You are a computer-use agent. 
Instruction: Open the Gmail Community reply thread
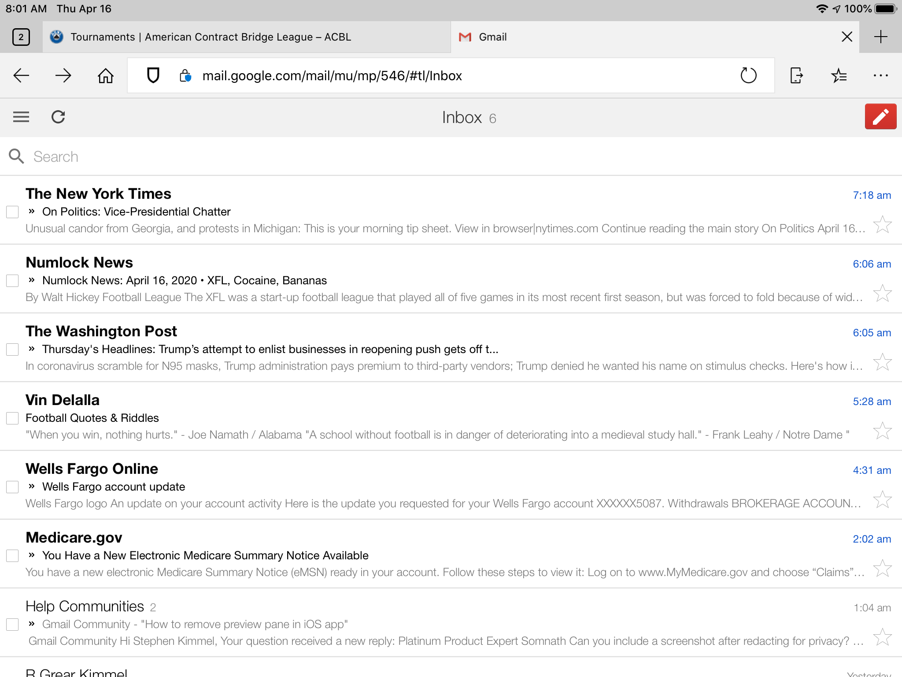(451, 623)
